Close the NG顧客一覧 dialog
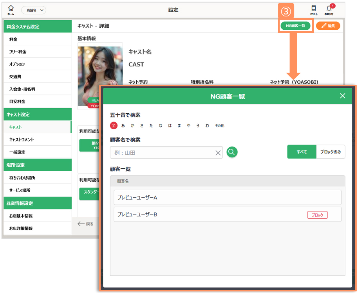Image resolution: width=358 pixels, height=293 pixels. 343,96
